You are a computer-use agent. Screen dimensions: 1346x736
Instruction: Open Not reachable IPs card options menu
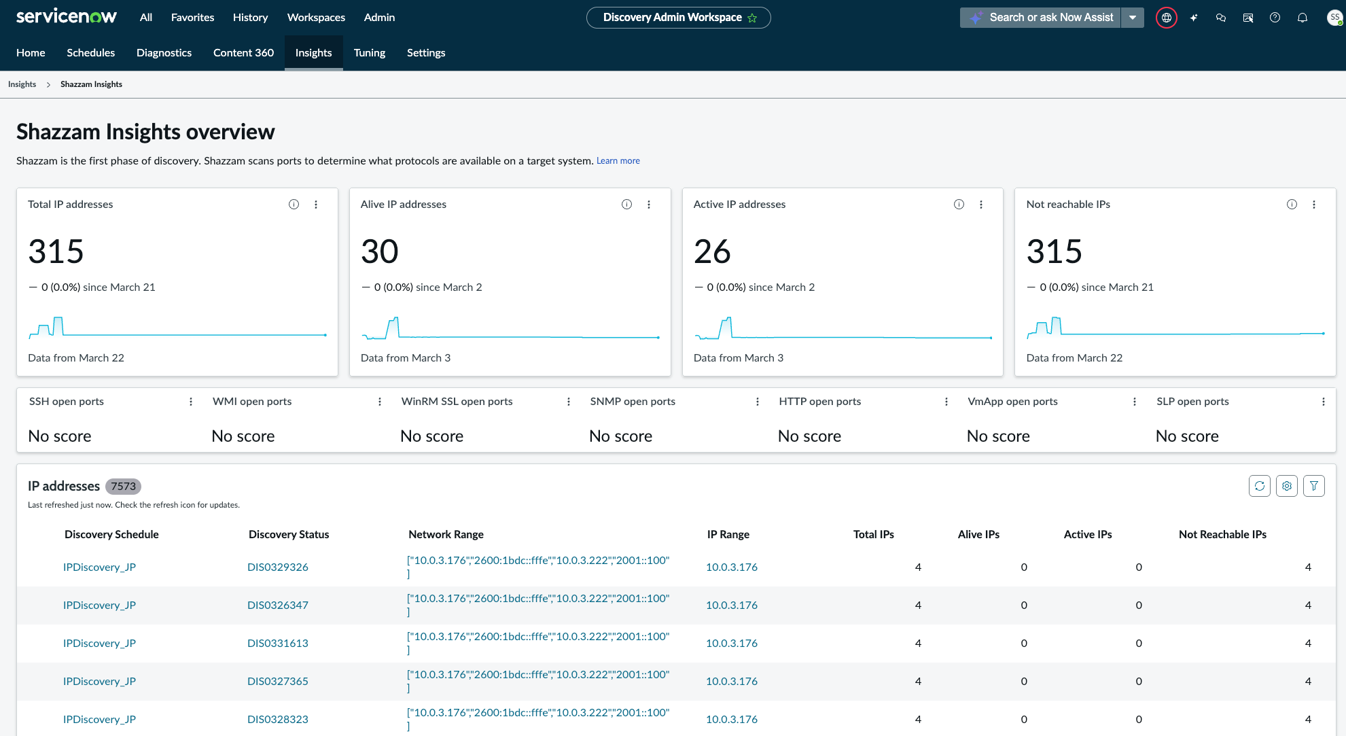pos(1314,205)
